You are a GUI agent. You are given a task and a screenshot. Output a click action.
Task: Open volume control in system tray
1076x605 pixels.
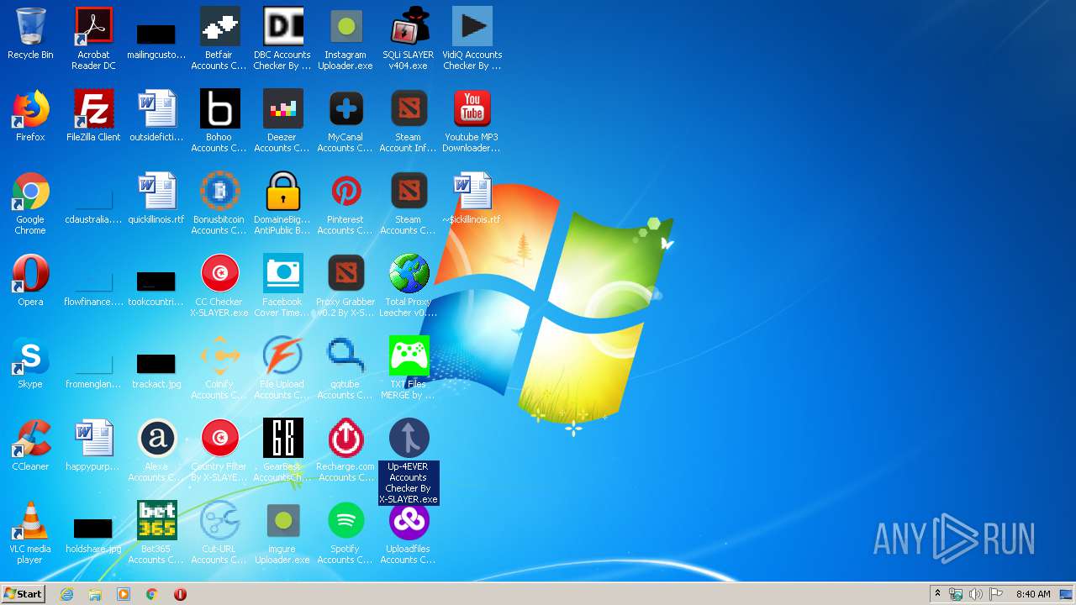click(x=976, y=594)
